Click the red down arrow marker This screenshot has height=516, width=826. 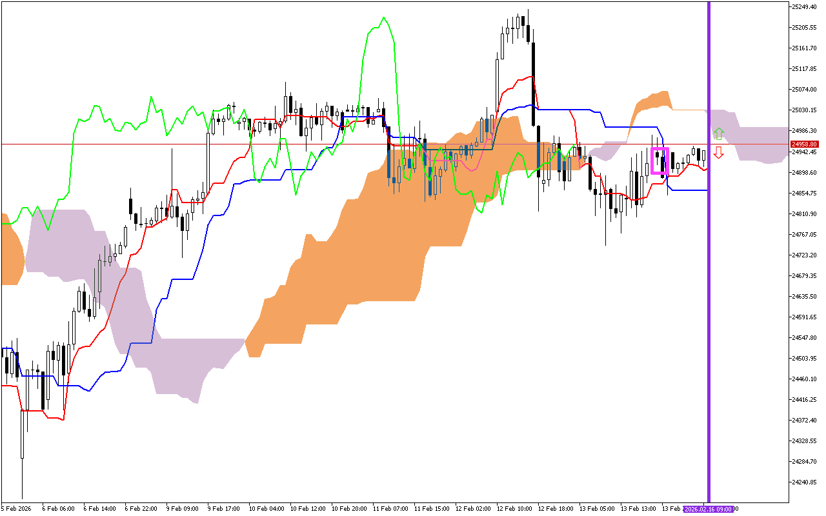pyautogui.click(x=718, y=153)
